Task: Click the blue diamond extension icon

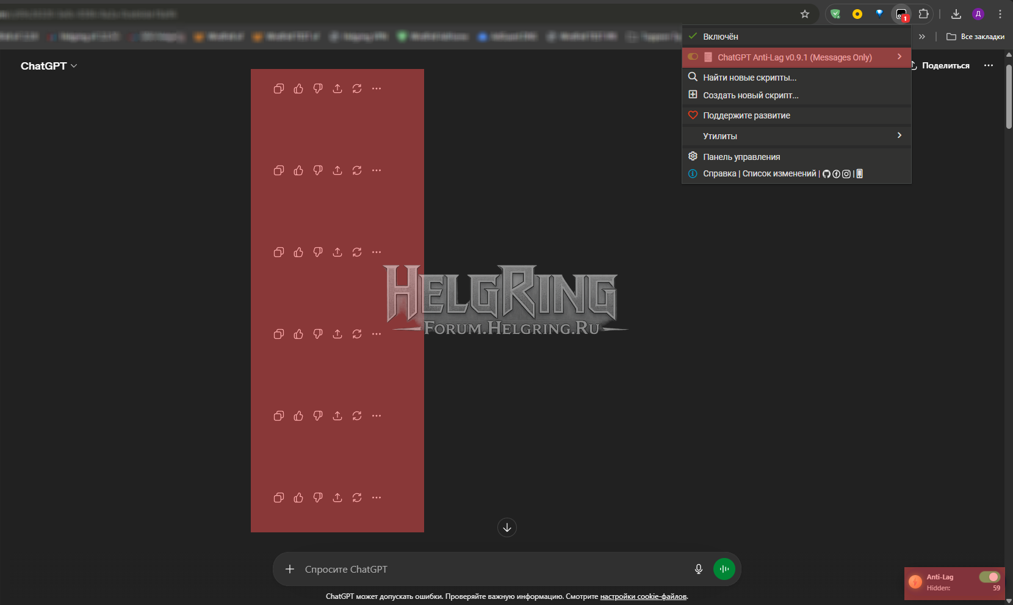Action: coord(879,14)
